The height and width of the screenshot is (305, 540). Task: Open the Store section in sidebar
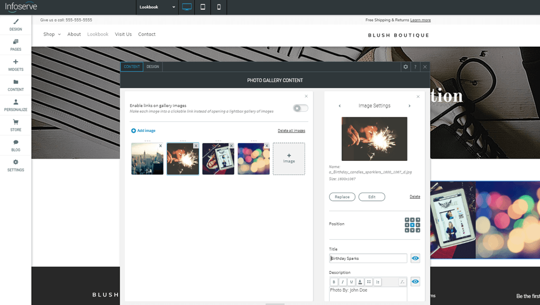[16, 125]
